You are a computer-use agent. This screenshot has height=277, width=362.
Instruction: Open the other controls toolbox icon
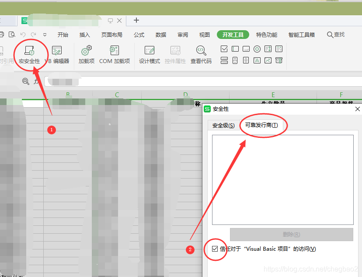[279, 60]
